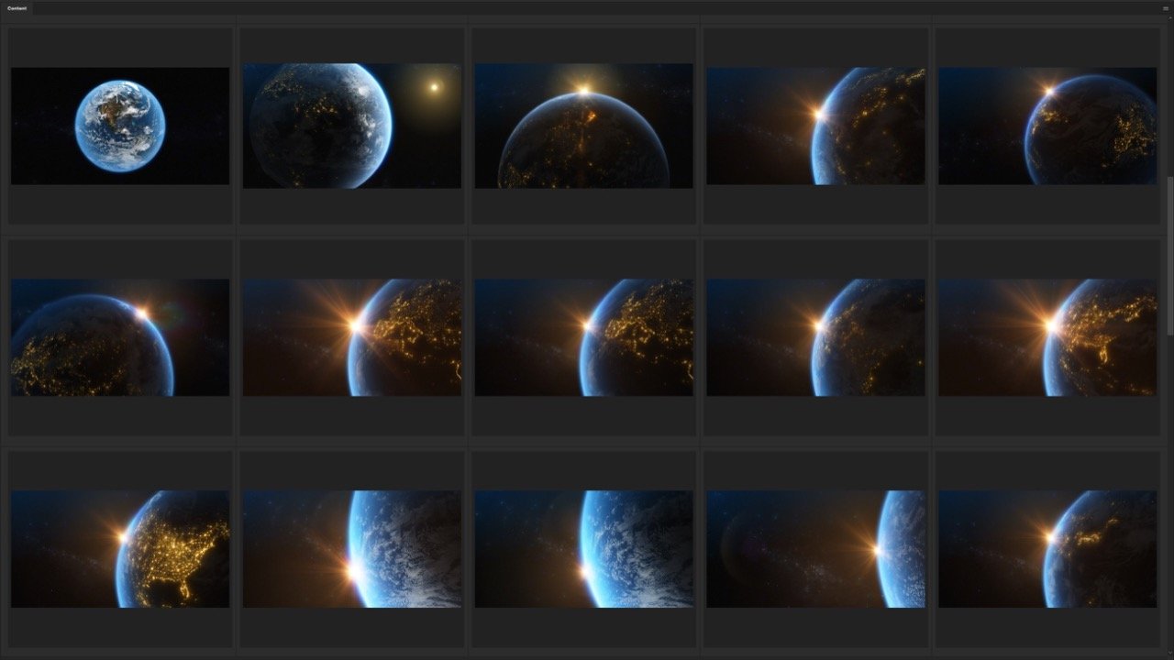Open the hamburger menu at top right
This screenshot has width=1174, height=660.
(1165, 8)
